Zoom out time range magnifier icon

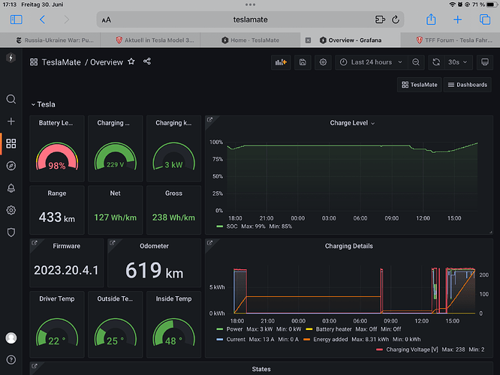(x=416, y=62)
